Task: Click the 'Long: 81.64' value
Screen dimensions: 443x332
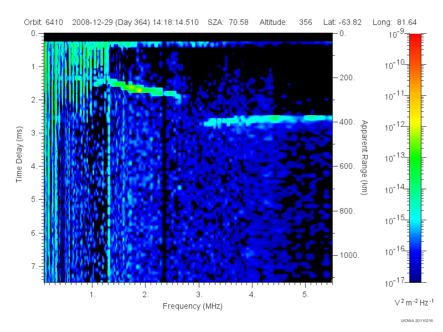Action: (x=395, y=22)
